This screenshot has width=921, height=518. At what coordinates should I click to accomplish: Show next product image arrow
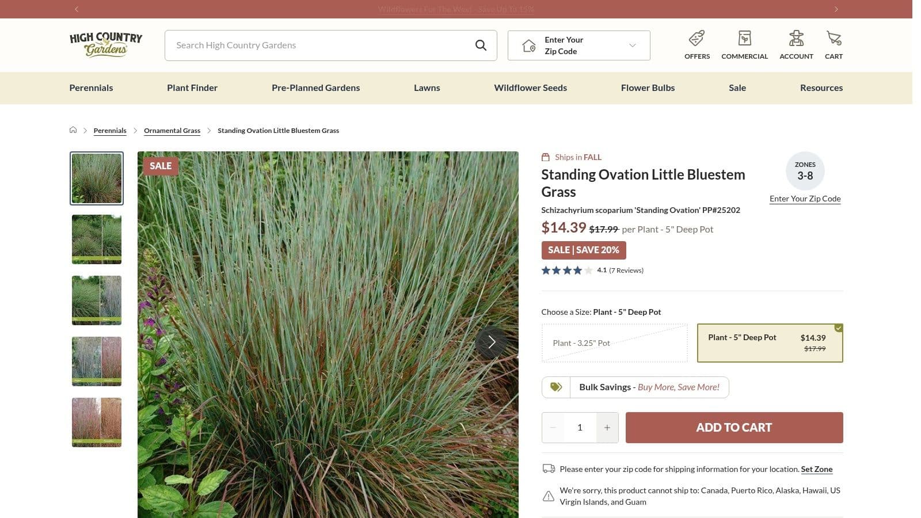click(491, 342)
